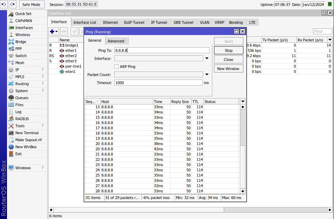The width and height of the screenshot is (334, 219).
Task: Expand the Routing submenu
Action: [43, 84]
